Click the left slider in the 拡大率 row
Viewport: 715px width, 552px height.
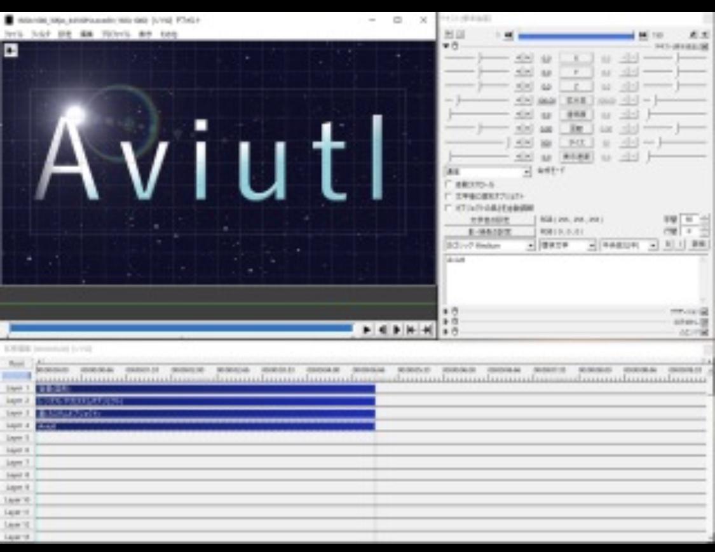(477, 100)
